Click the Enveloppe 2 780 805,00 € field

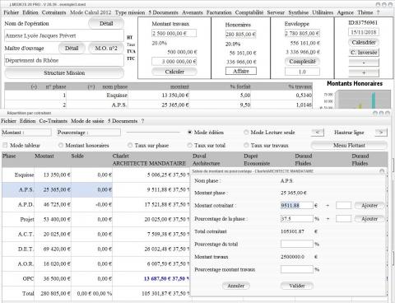pyautogui.click(x=302, y=33)
